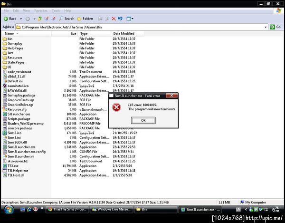Select the Sims3.ini file name
Viewport: 285px width, 223px height.
pos(14,137)
